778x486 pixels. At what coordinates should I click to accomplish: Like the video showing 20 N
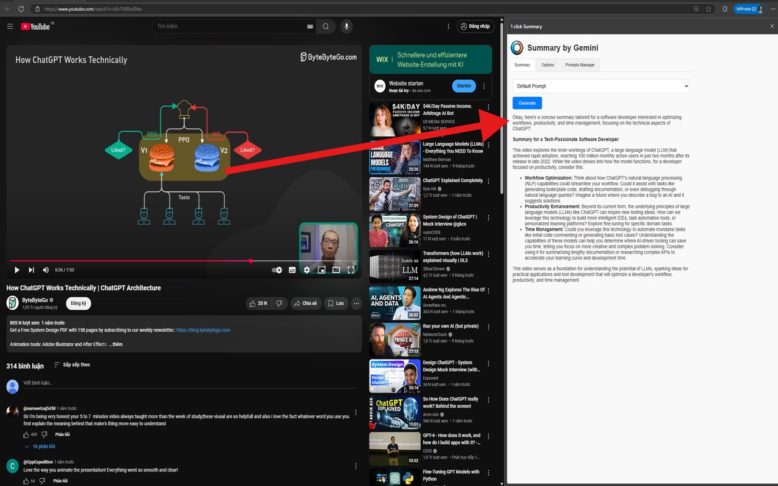pyautogui.click(x=258, y=303)
